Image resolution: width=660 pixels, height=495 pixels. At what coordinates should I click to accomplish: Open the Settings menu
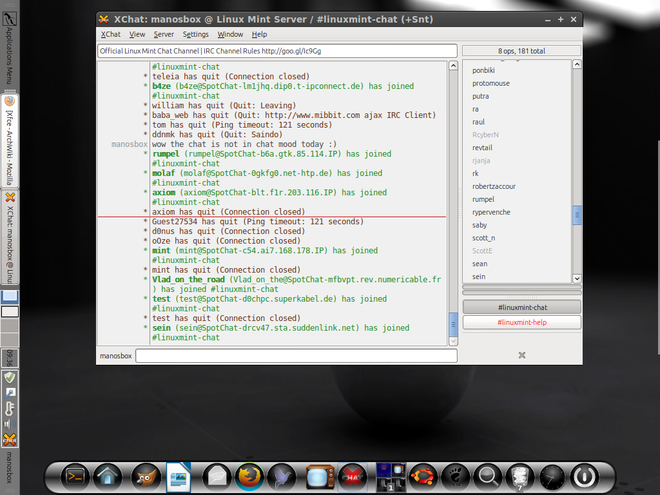coord(196,34)
